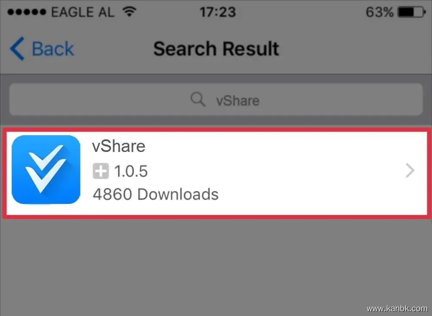The height and width of the screenshot is (316, 432).
Task: Open the vShare result disclosure chevron
Action: click(x=410, y=171)
